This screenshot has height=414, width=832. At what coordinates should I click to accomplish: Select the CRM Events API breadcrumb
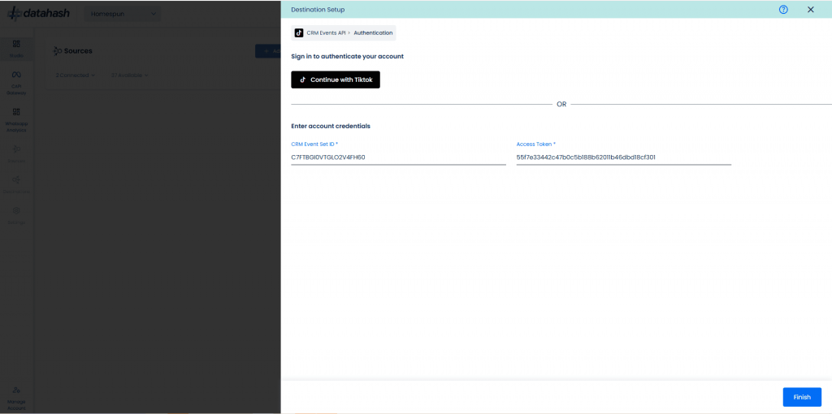point(326,33)
